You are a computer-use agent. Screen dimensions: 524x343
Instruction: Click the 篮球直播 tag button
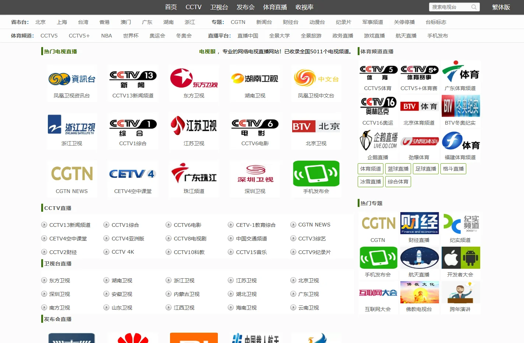[x=398, y=169]
